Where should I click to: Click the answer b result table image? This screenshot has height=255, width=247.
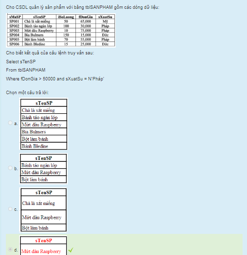tap(43, 169)
